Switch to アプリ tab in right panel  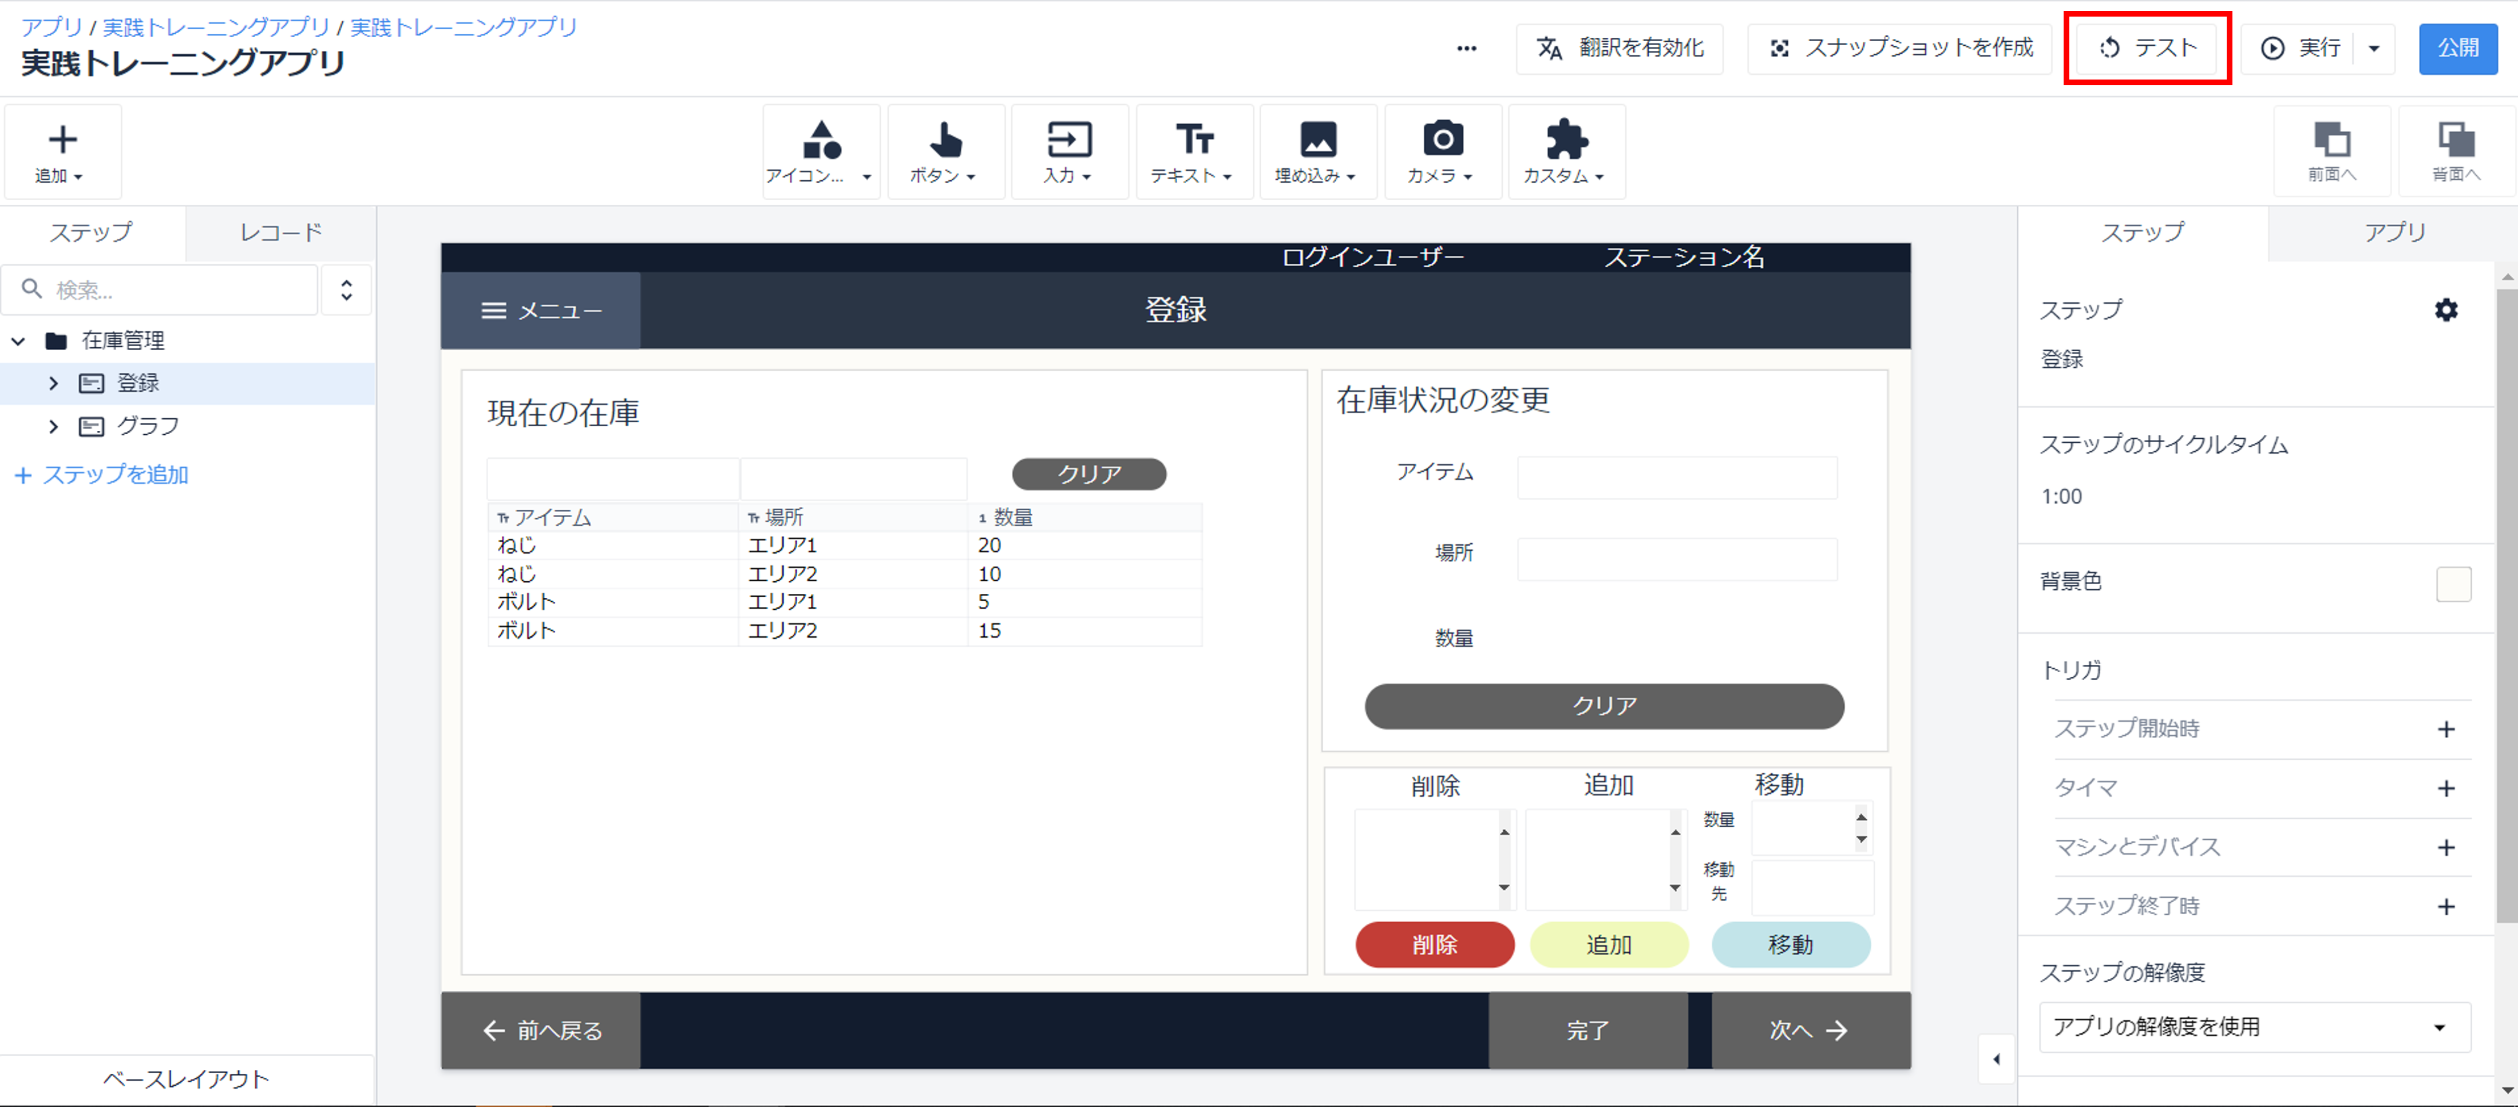2394,232
